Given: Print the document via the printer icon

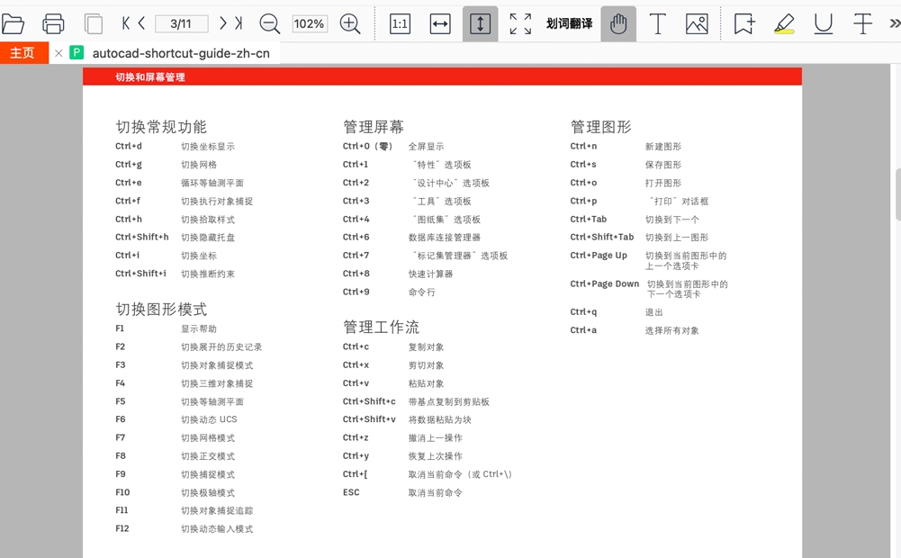Looking at the screenshot, I should click(52, 24).
